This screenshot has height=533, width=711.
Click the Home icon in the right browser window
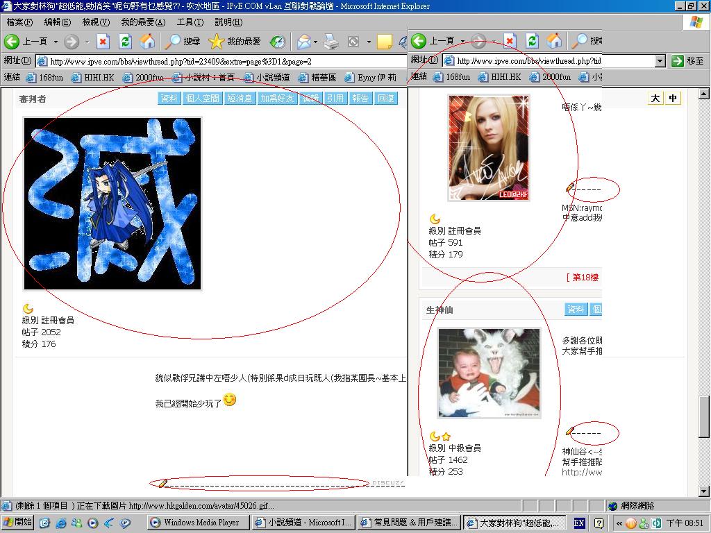click(553, 41)
